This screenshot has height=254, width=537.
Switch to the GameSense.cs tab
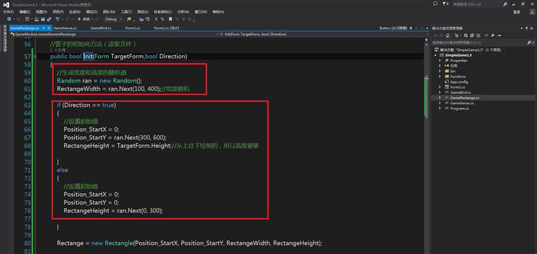coord(65,28)
